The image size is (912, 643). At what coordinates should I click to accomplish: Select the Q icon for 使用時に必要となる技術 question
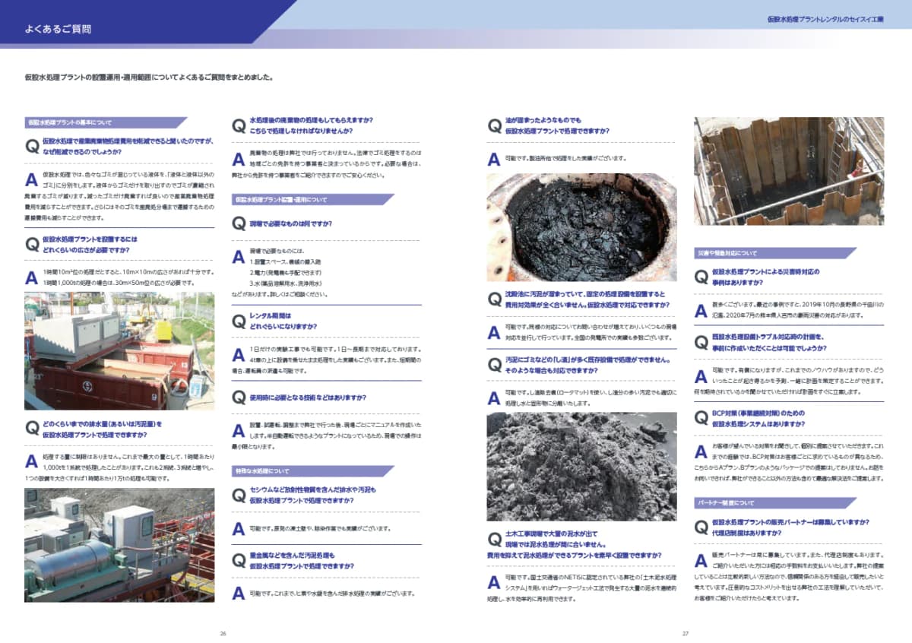[239, 398]
